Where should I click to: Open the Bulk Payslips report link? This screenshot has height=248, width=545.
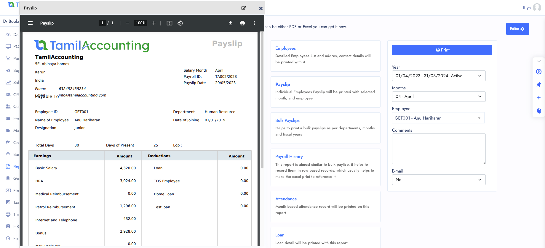[x=287, y=120]
